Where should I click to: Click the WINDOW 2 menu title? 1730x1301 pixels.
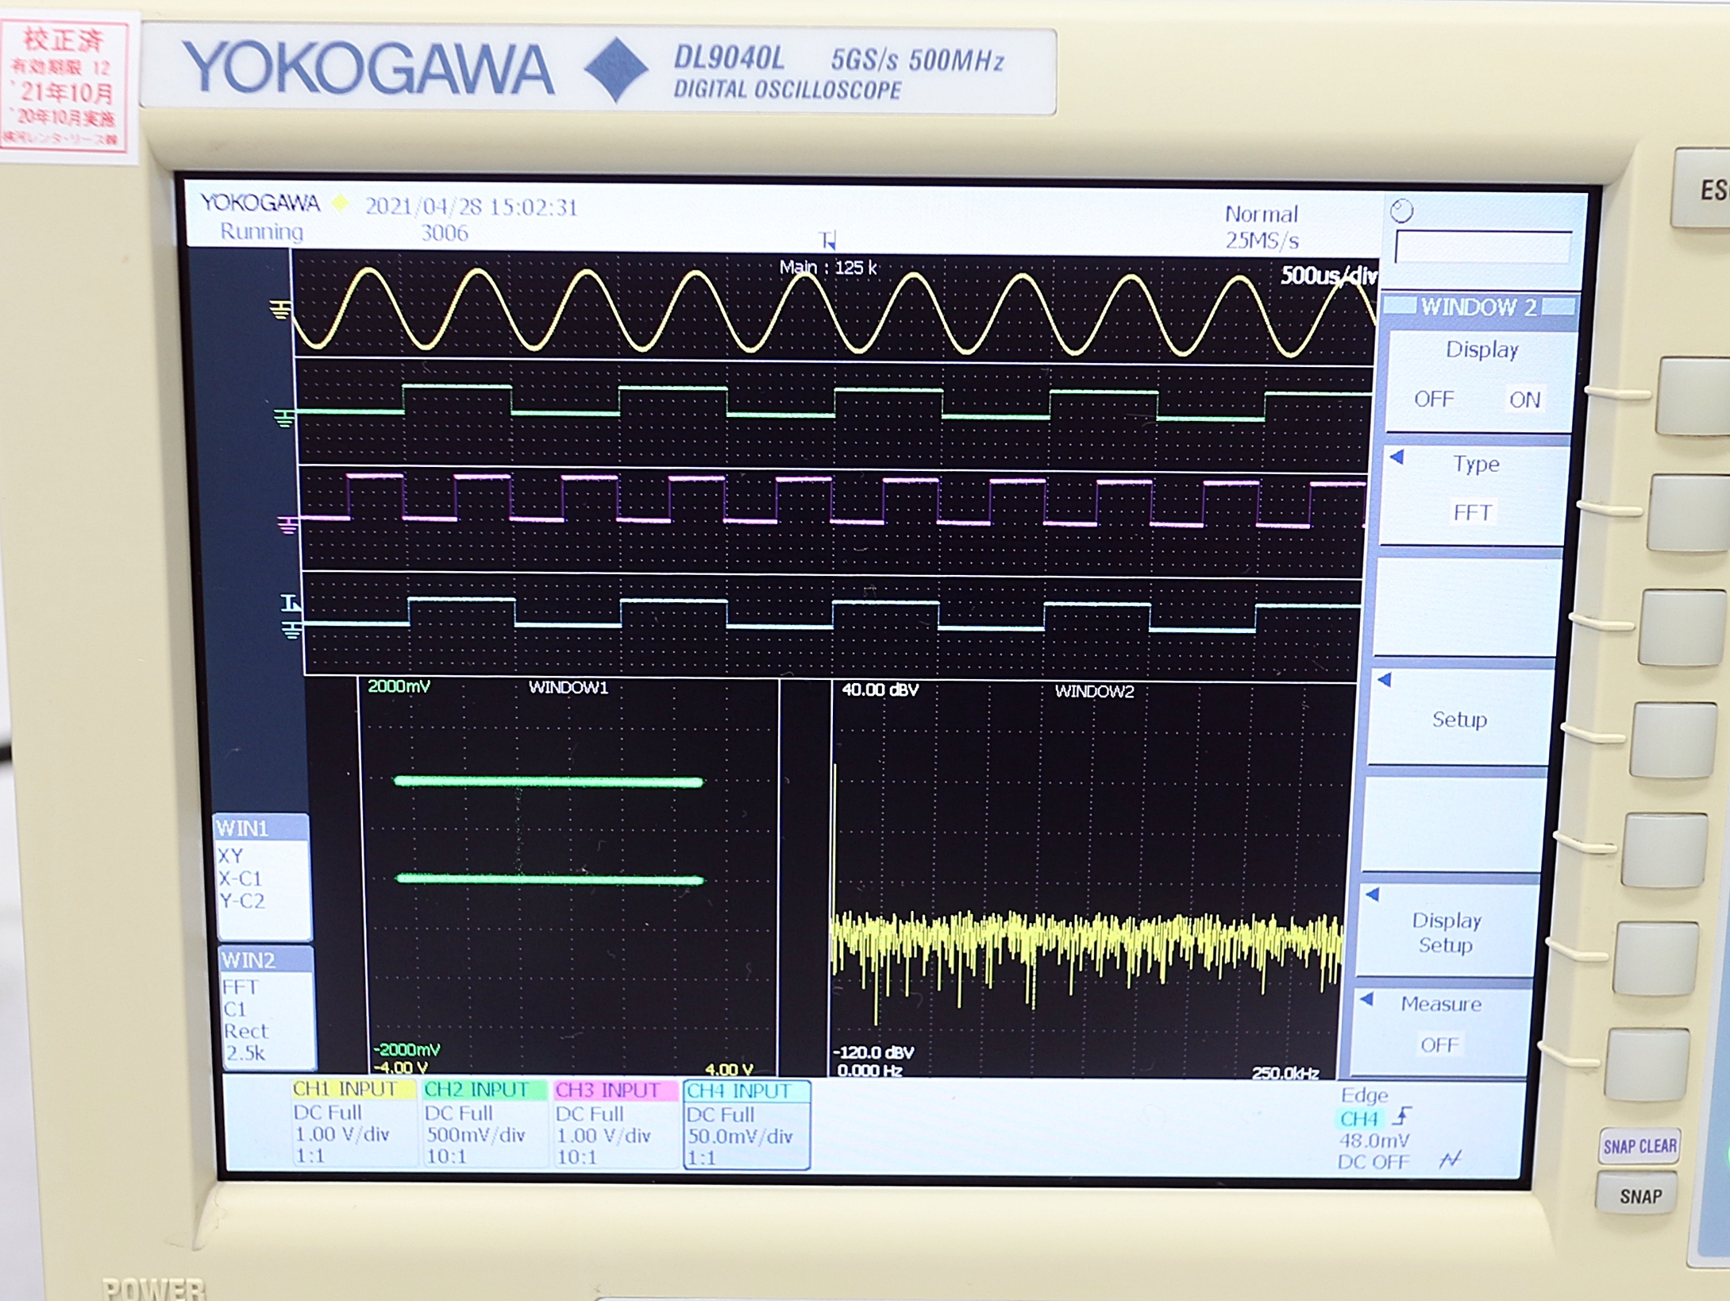point(1479,307)
